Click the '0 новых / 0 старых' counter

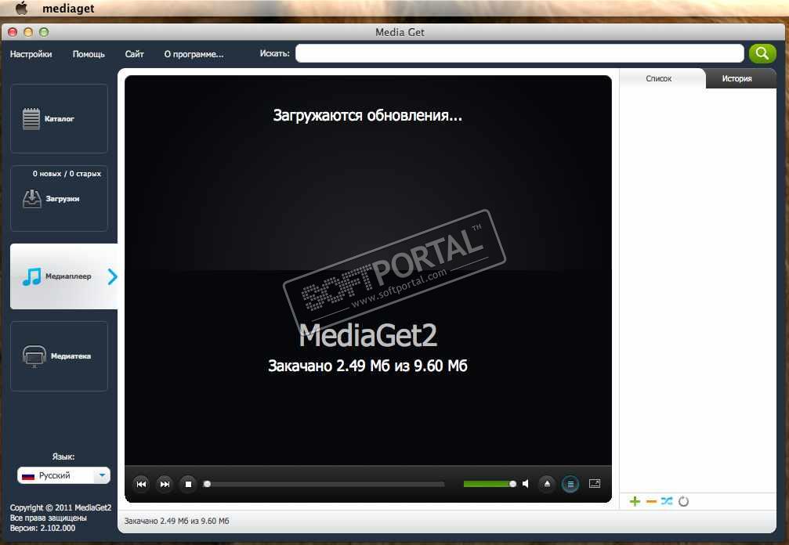[67, 174]
